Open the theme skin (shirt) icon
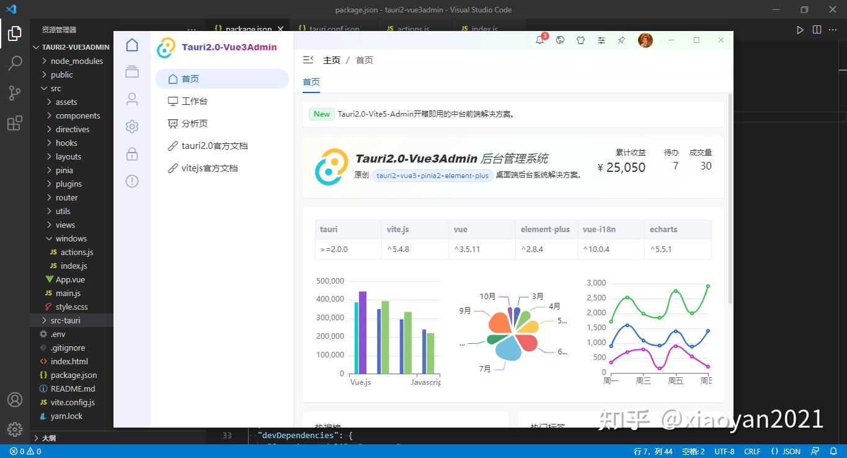Viewport: 847px width, 458px height. (x=580, y=40)
